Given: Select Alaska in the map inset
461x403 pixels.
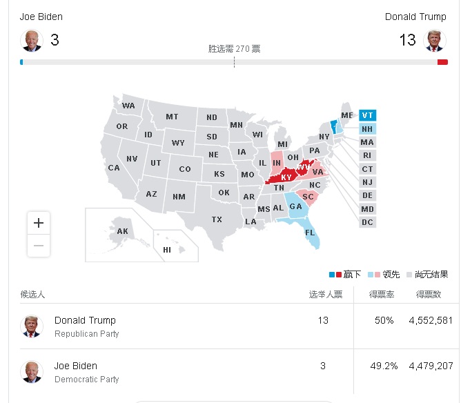Looking at the screenshot, I should point(122,231).
